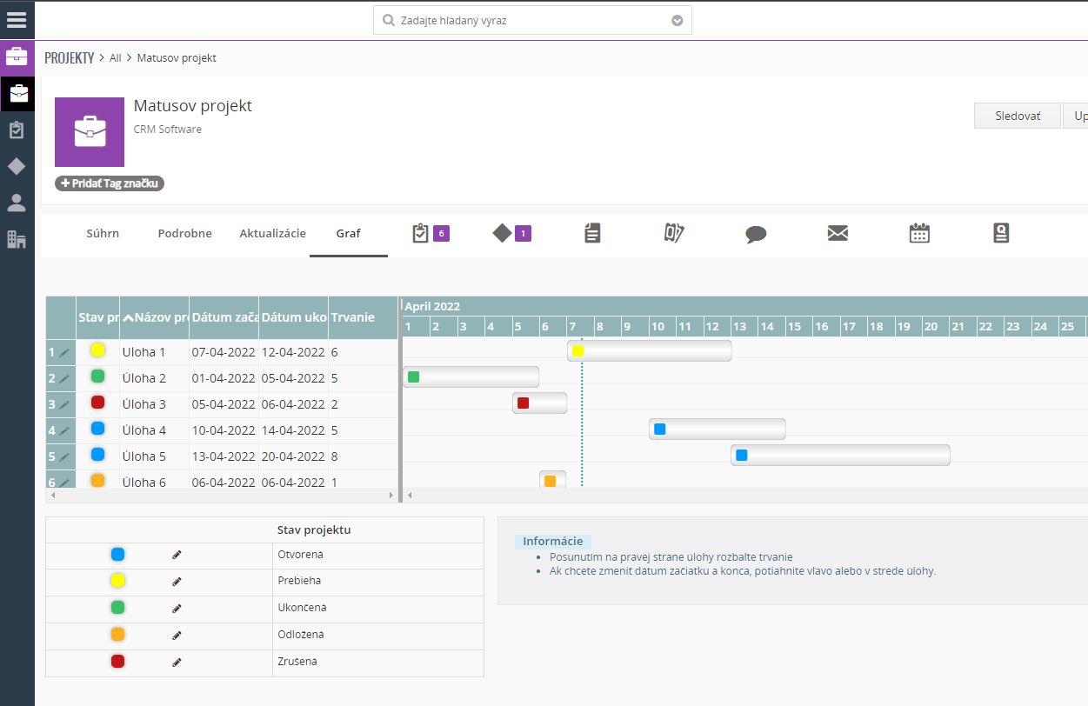Edit Odložena status with pencil icon
Screen dimensions: 1088x706
(x=177, y=635)
